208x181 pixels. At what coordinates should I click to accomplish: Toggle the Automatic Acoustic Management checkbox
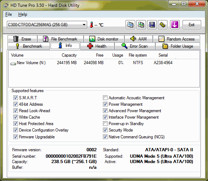(105, 98)
